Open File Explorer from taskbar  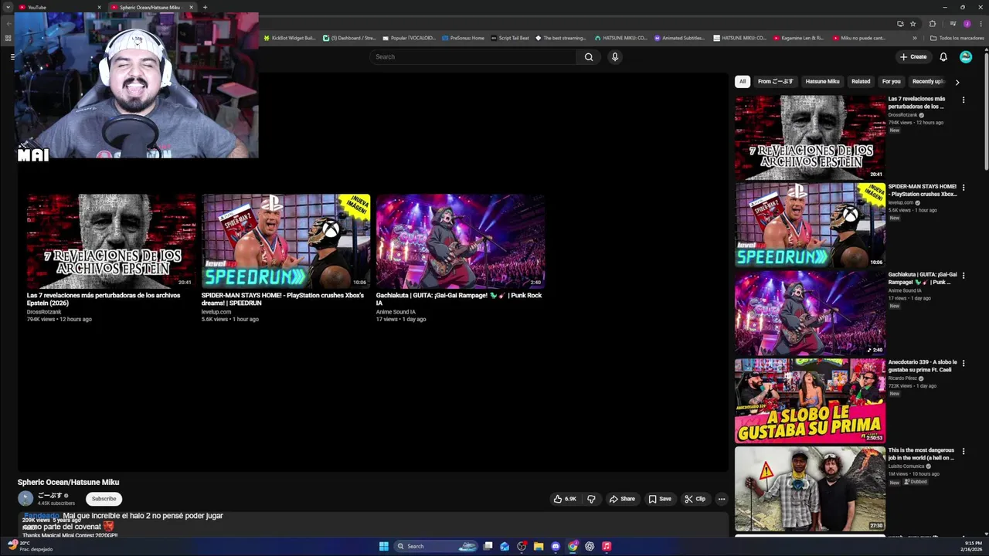click(539, 546)
